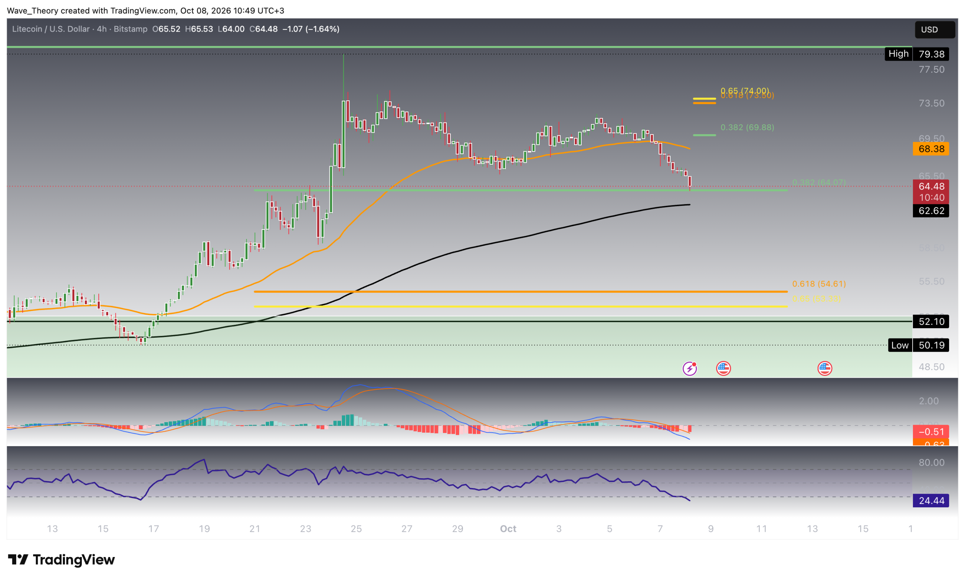
Task: Click the Oct label on time axis
Action: coord(508,529)
